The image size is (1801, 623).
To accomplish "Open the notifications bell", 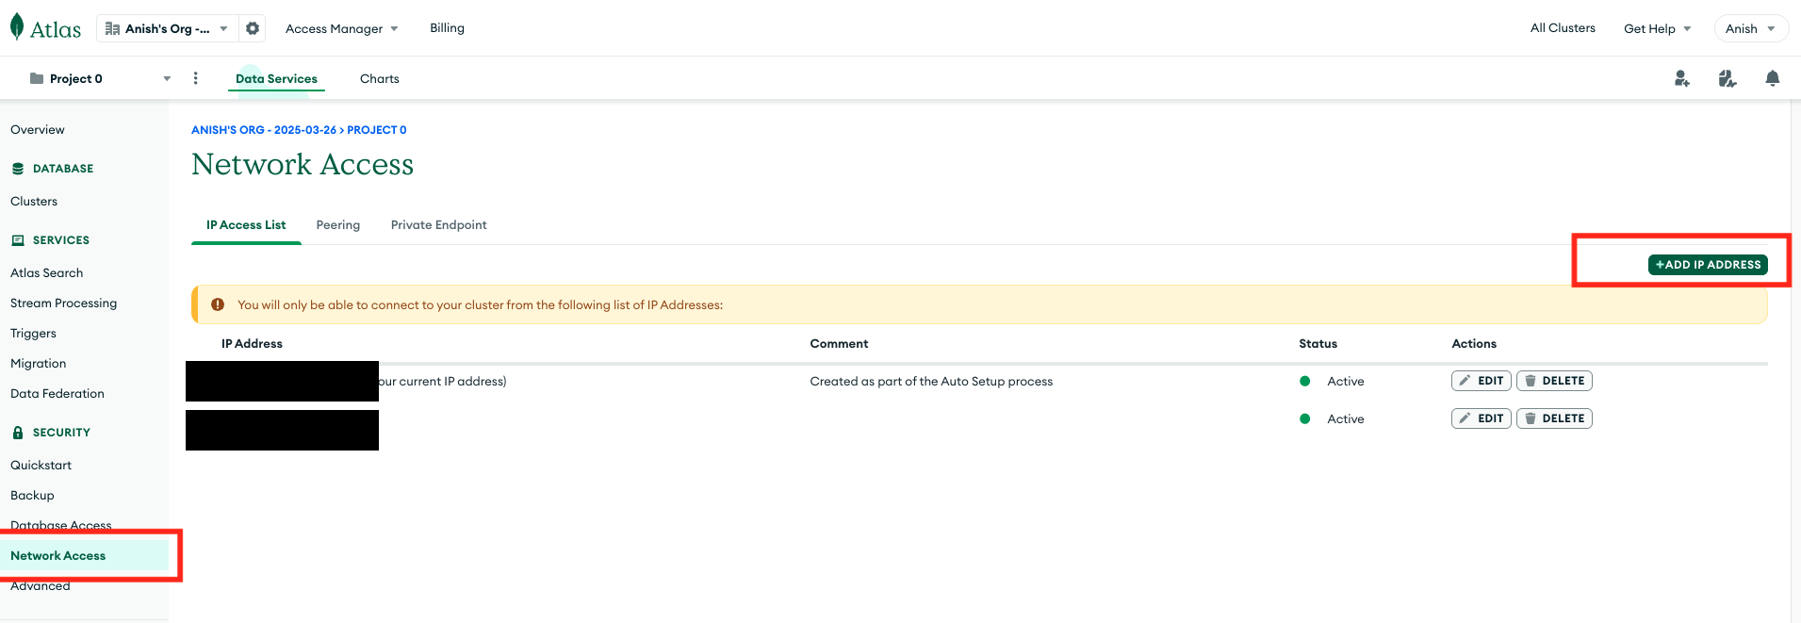I will [1772, 78].
